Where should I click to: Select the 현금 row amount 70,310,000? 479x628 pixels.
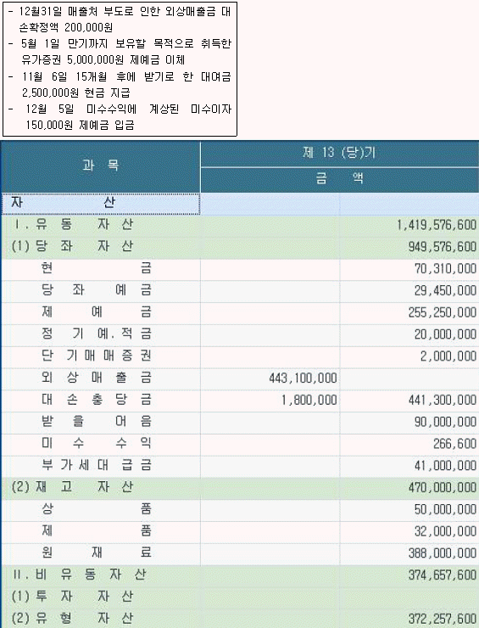[445, 269]
